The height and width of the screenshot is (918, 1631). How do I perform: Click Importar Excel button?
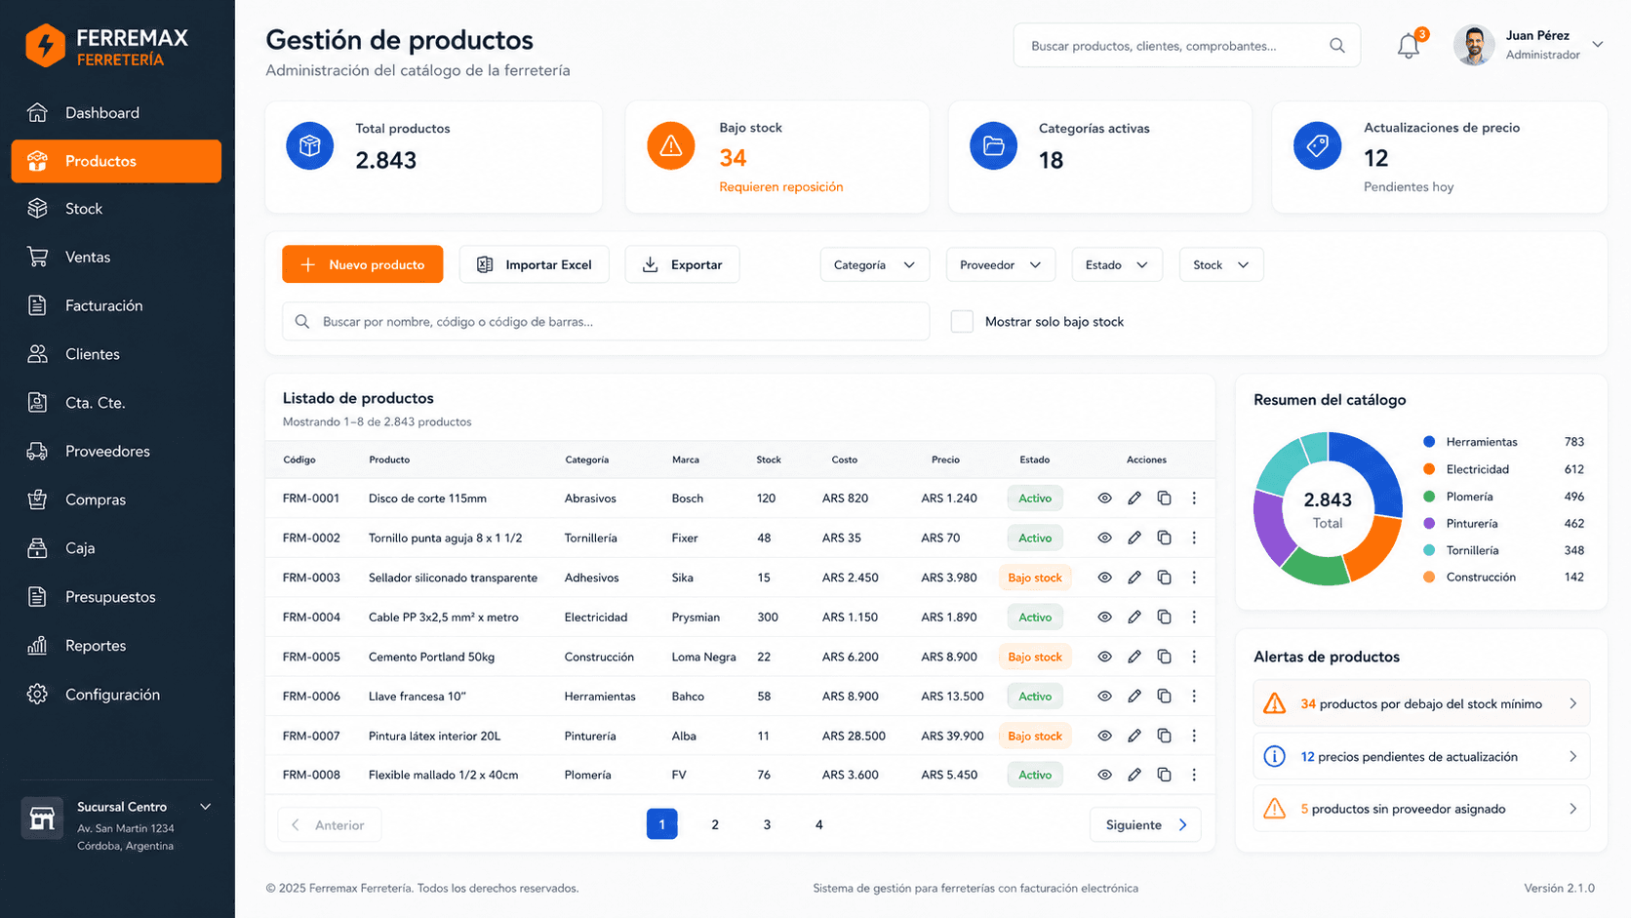pos(534,264)
